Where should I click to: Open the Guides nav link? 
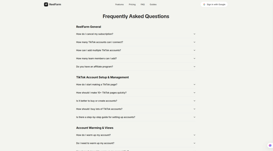[x=153, y=5]
